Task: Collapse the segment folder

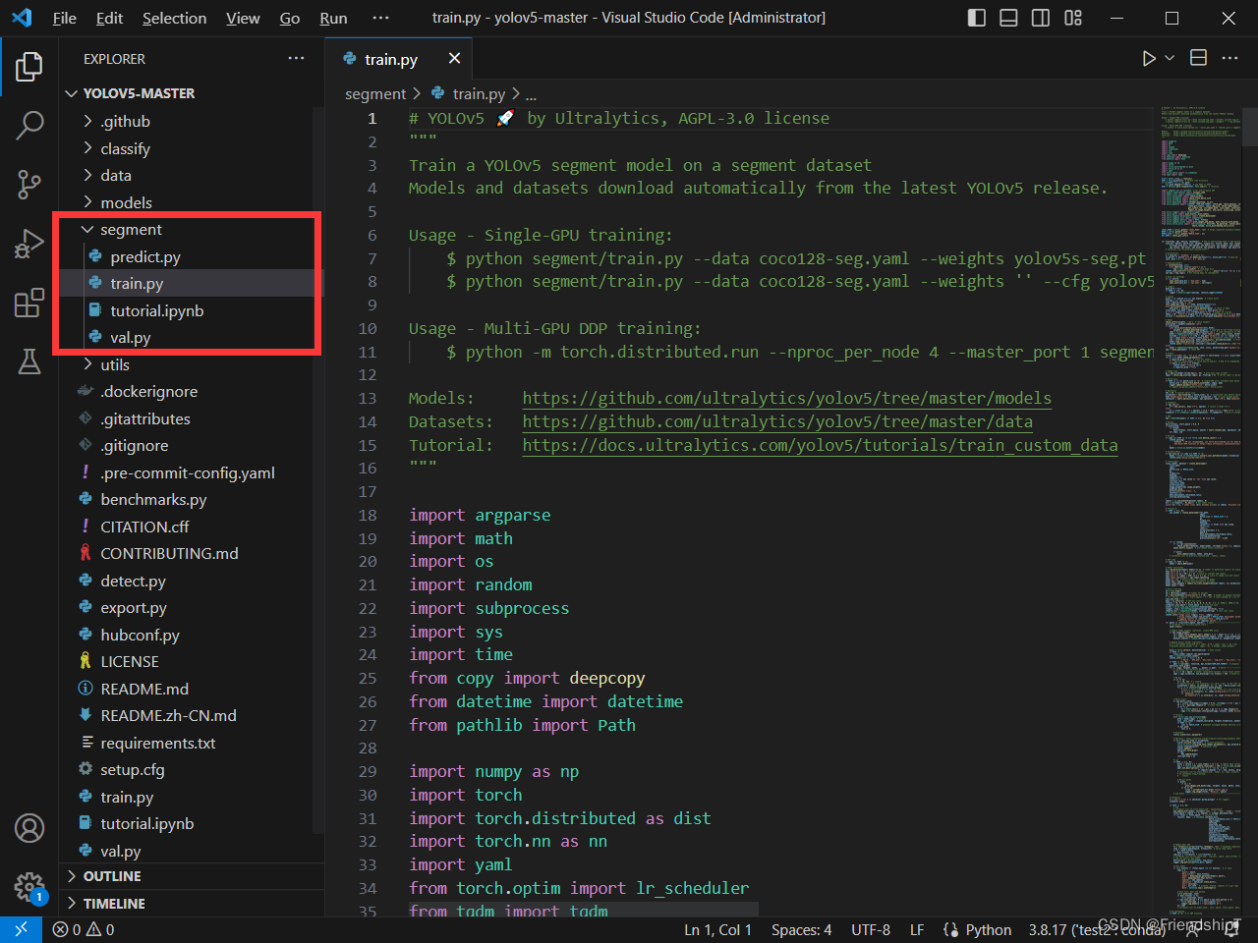Action: point(191,229)
